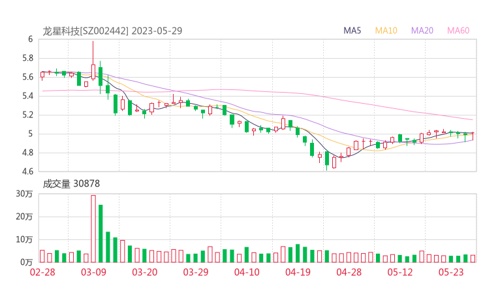Select the volume axis label 30万

tap(24, 194)
